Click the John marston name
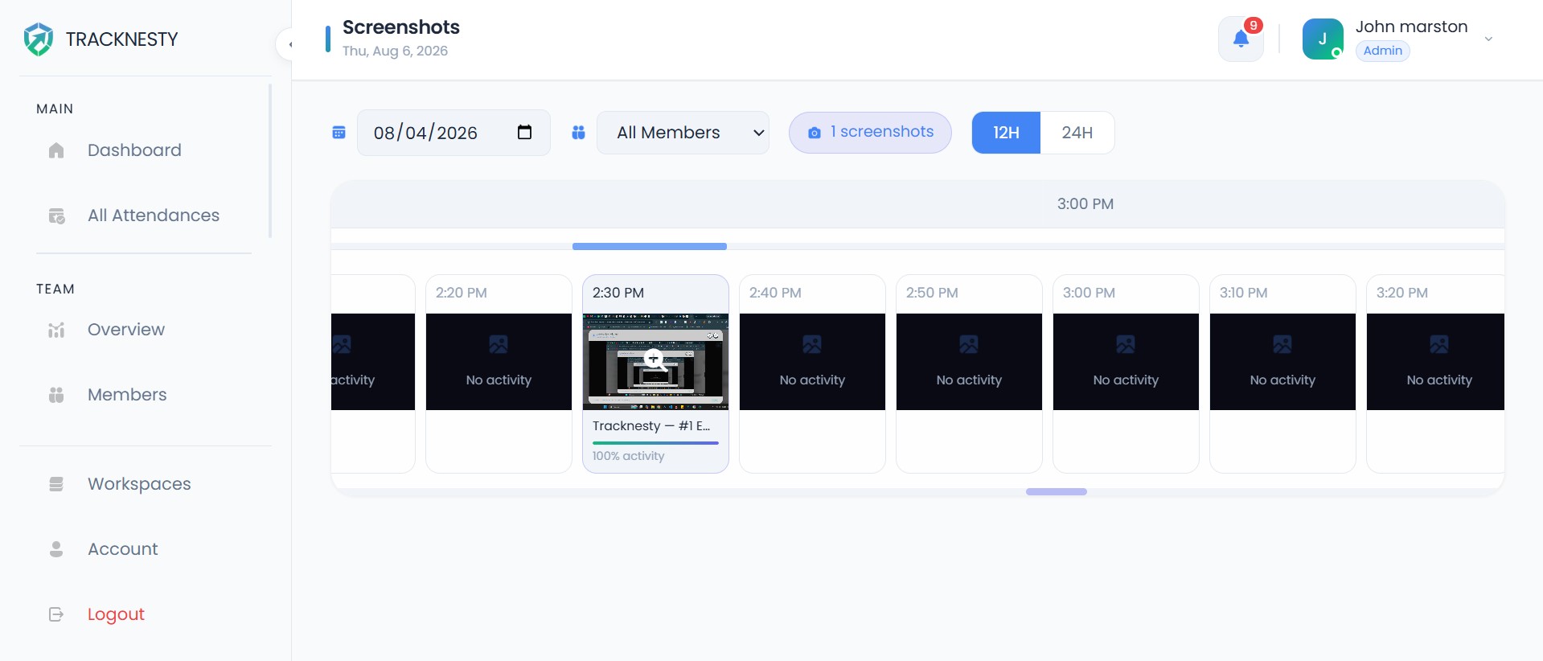This screenshot has height=661, width=1543. (x=1412, y=27)
